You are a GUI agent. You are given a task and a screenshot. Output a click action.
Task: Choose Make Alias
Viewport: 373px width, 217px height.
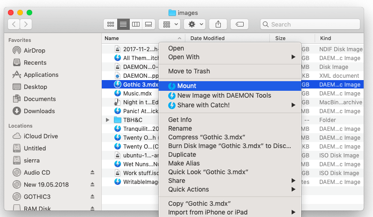click(x=230, y=163)
